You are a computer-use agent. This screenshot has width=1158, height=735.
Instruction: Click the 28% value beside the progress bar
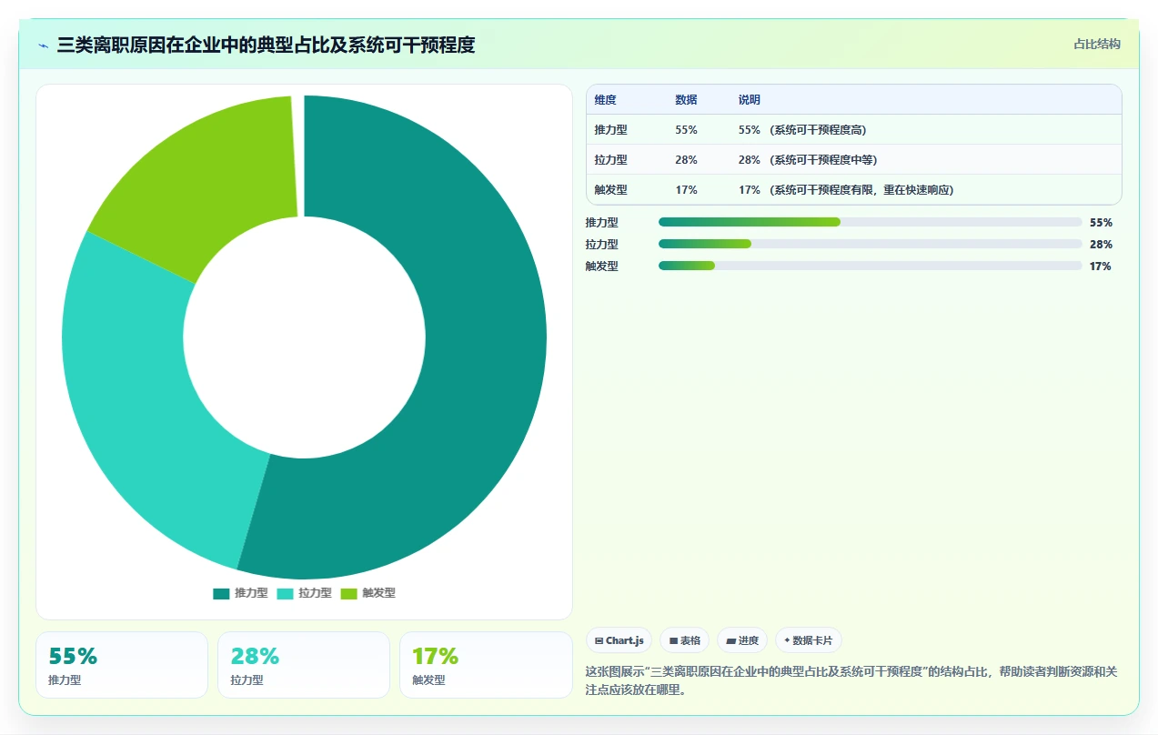pos(1101,244)
